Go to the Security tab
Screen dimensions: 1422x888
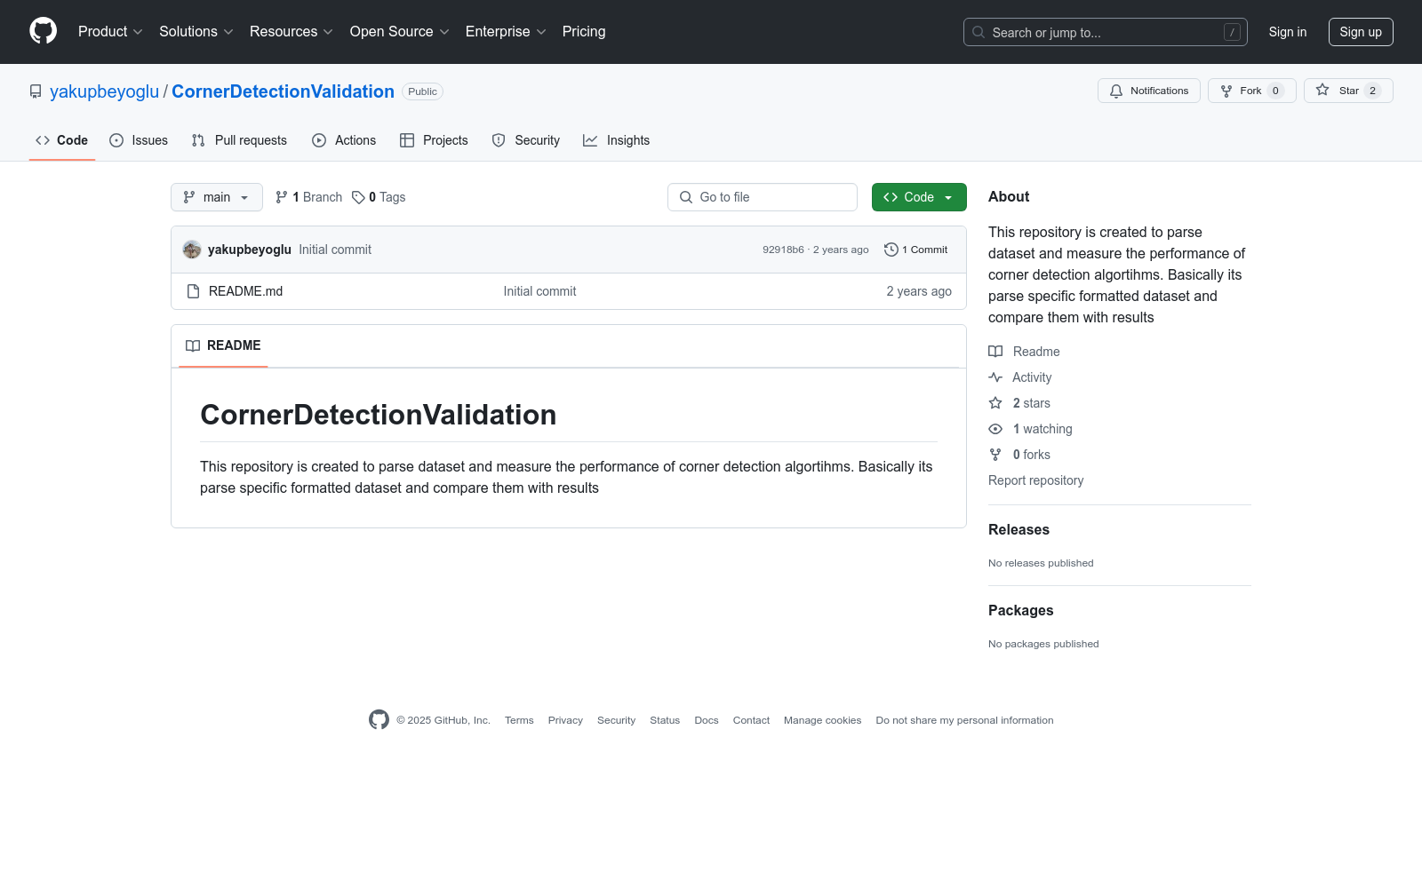tap(526, 140)
